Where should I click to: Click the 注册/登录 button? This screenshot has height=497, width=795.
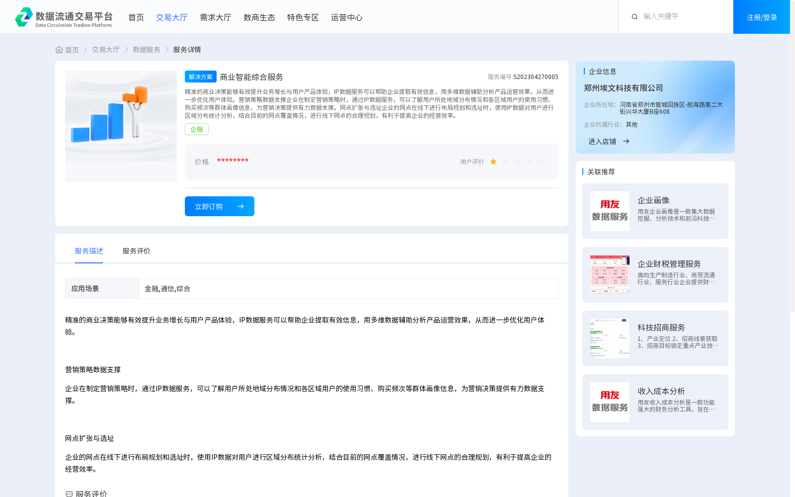click(762, 17)
